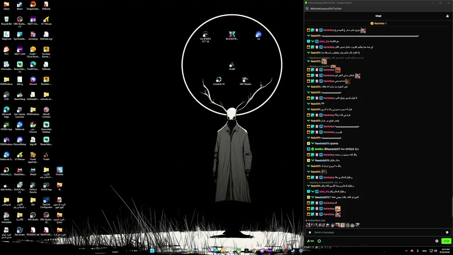Select the Streamlabs Desktop icon
Screen dimensions: 453x255
pos(46,127)
